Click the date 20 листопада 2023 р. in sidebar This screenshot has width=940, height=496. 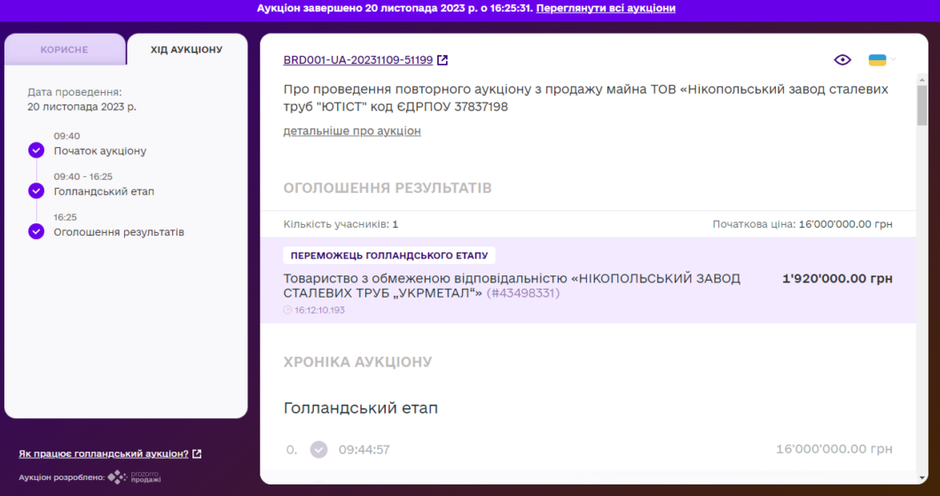pos(82,106)
